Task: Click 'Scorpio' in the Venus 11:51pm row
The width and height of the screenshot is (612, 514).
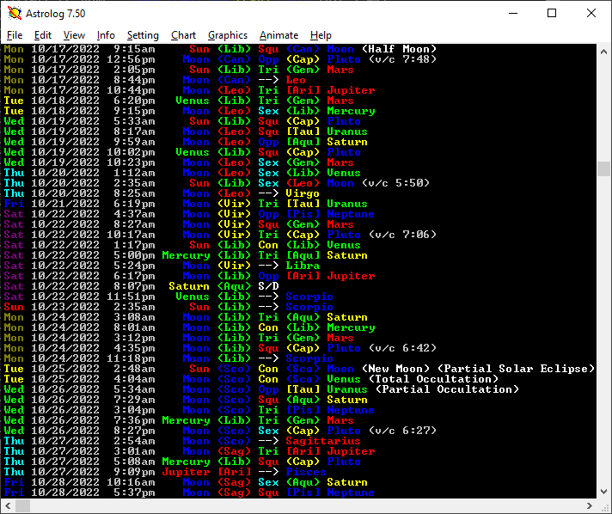Action: point(309,297)
